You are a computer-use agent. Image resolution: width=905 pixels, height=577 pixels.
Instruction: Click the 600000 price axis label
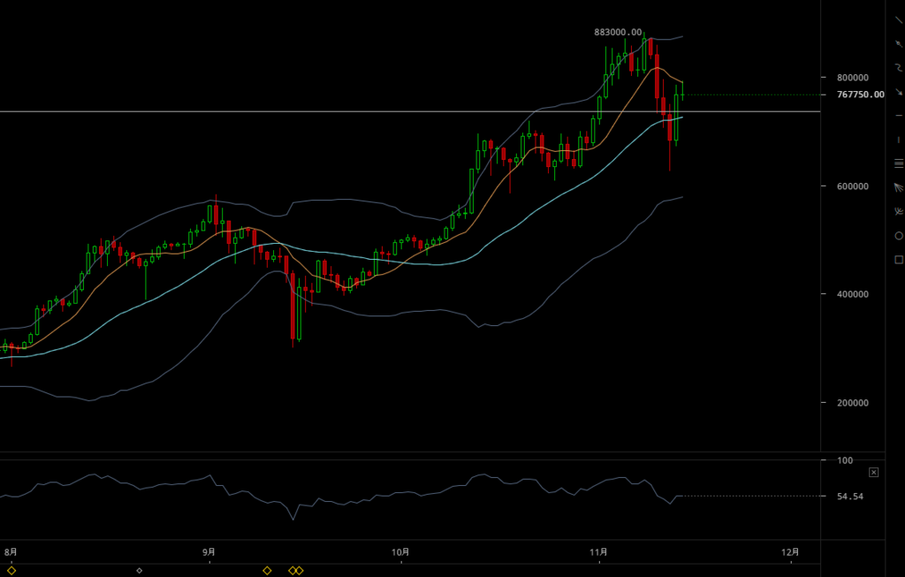(853, 186)
